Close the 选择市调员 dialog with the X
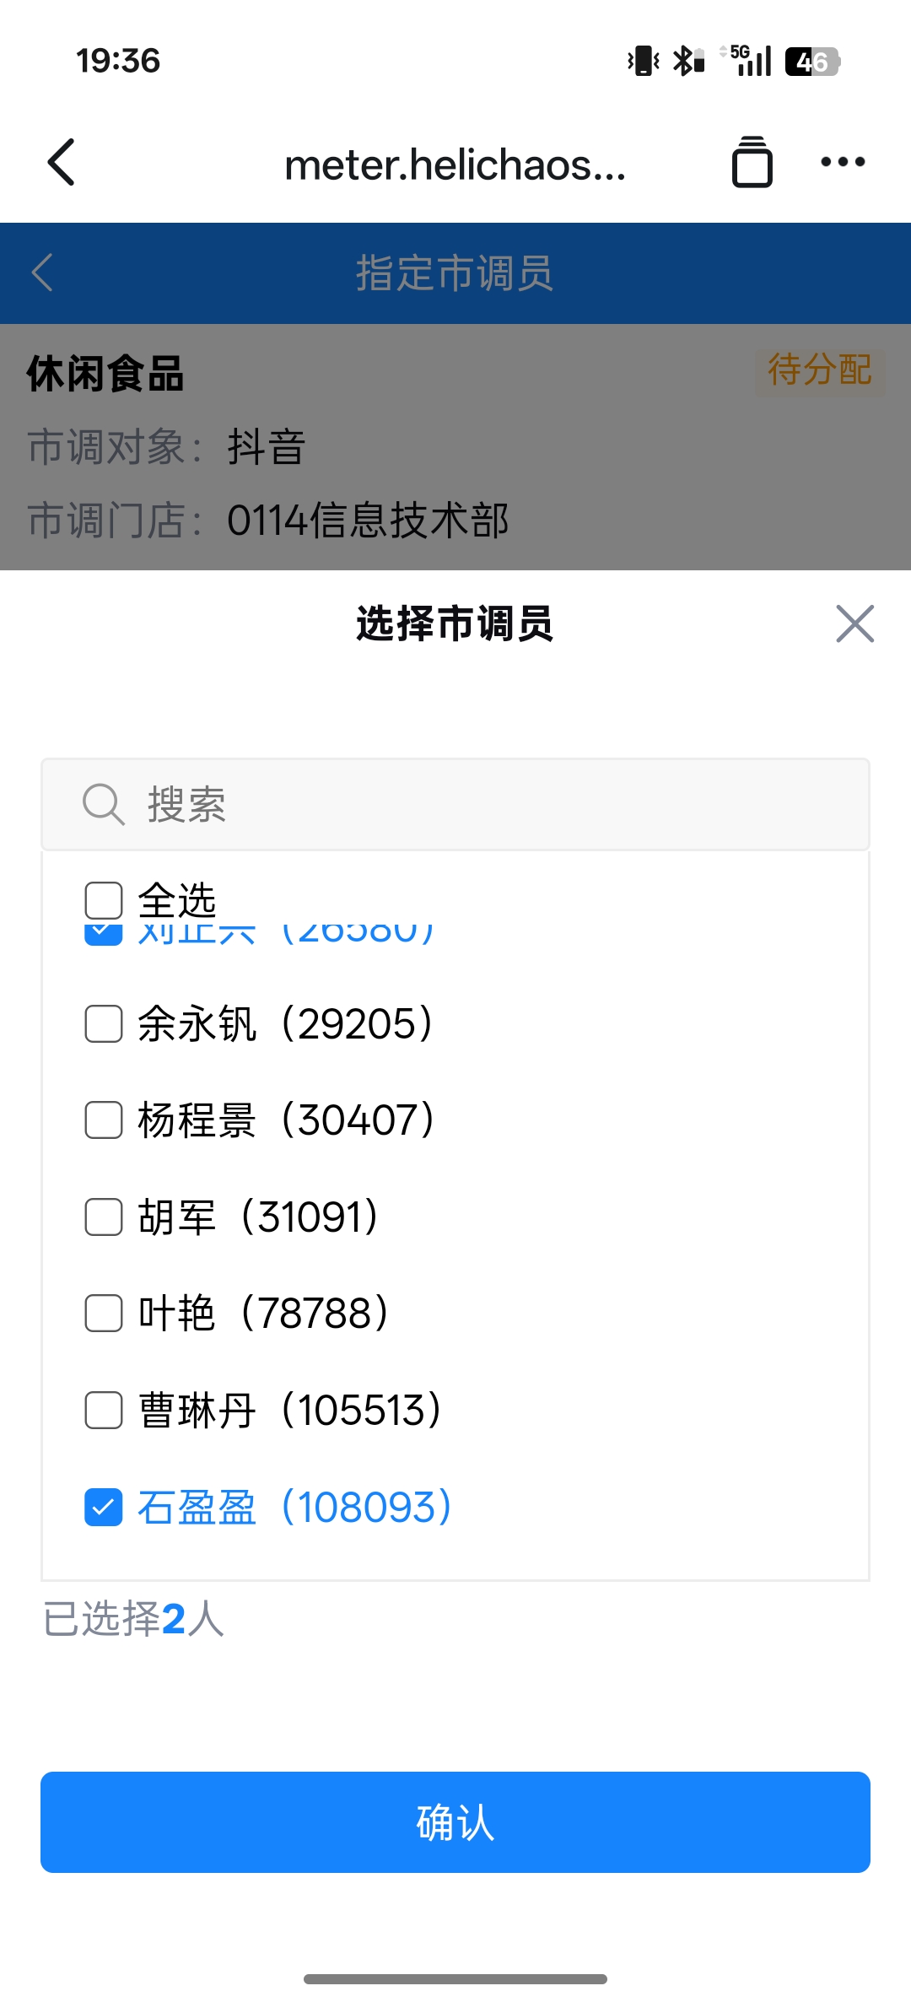This screenshot has height=2002, width=911. (x=854, y=624)
